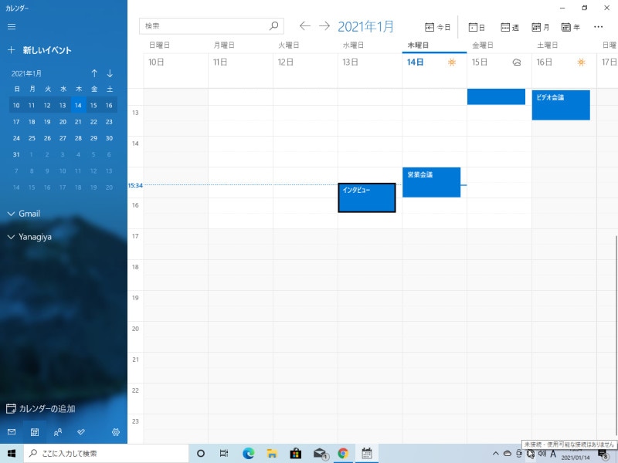Select 31 in the mini calendar
The width and height of the screenshot is (618, 463).
[16, 155]
